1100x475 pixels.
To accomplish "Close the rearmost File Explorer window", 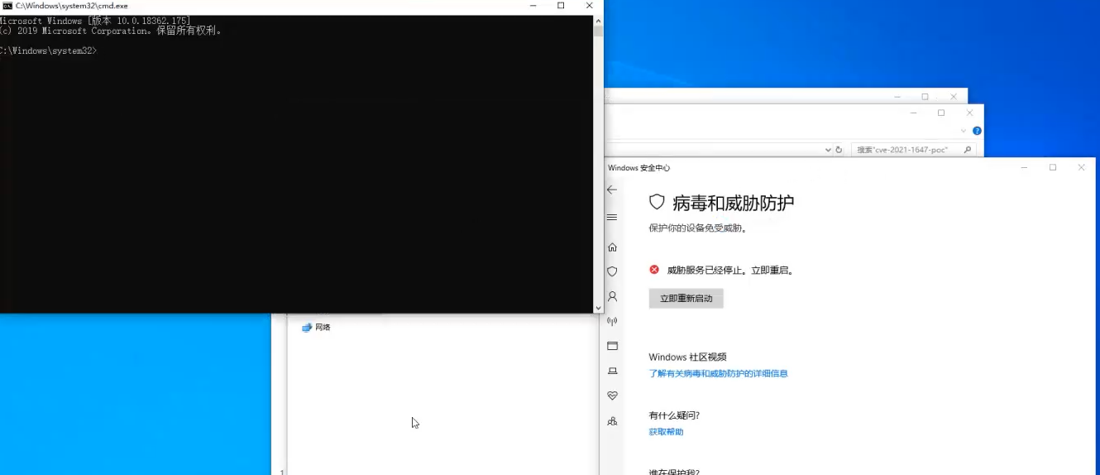I will coord(954,96).
